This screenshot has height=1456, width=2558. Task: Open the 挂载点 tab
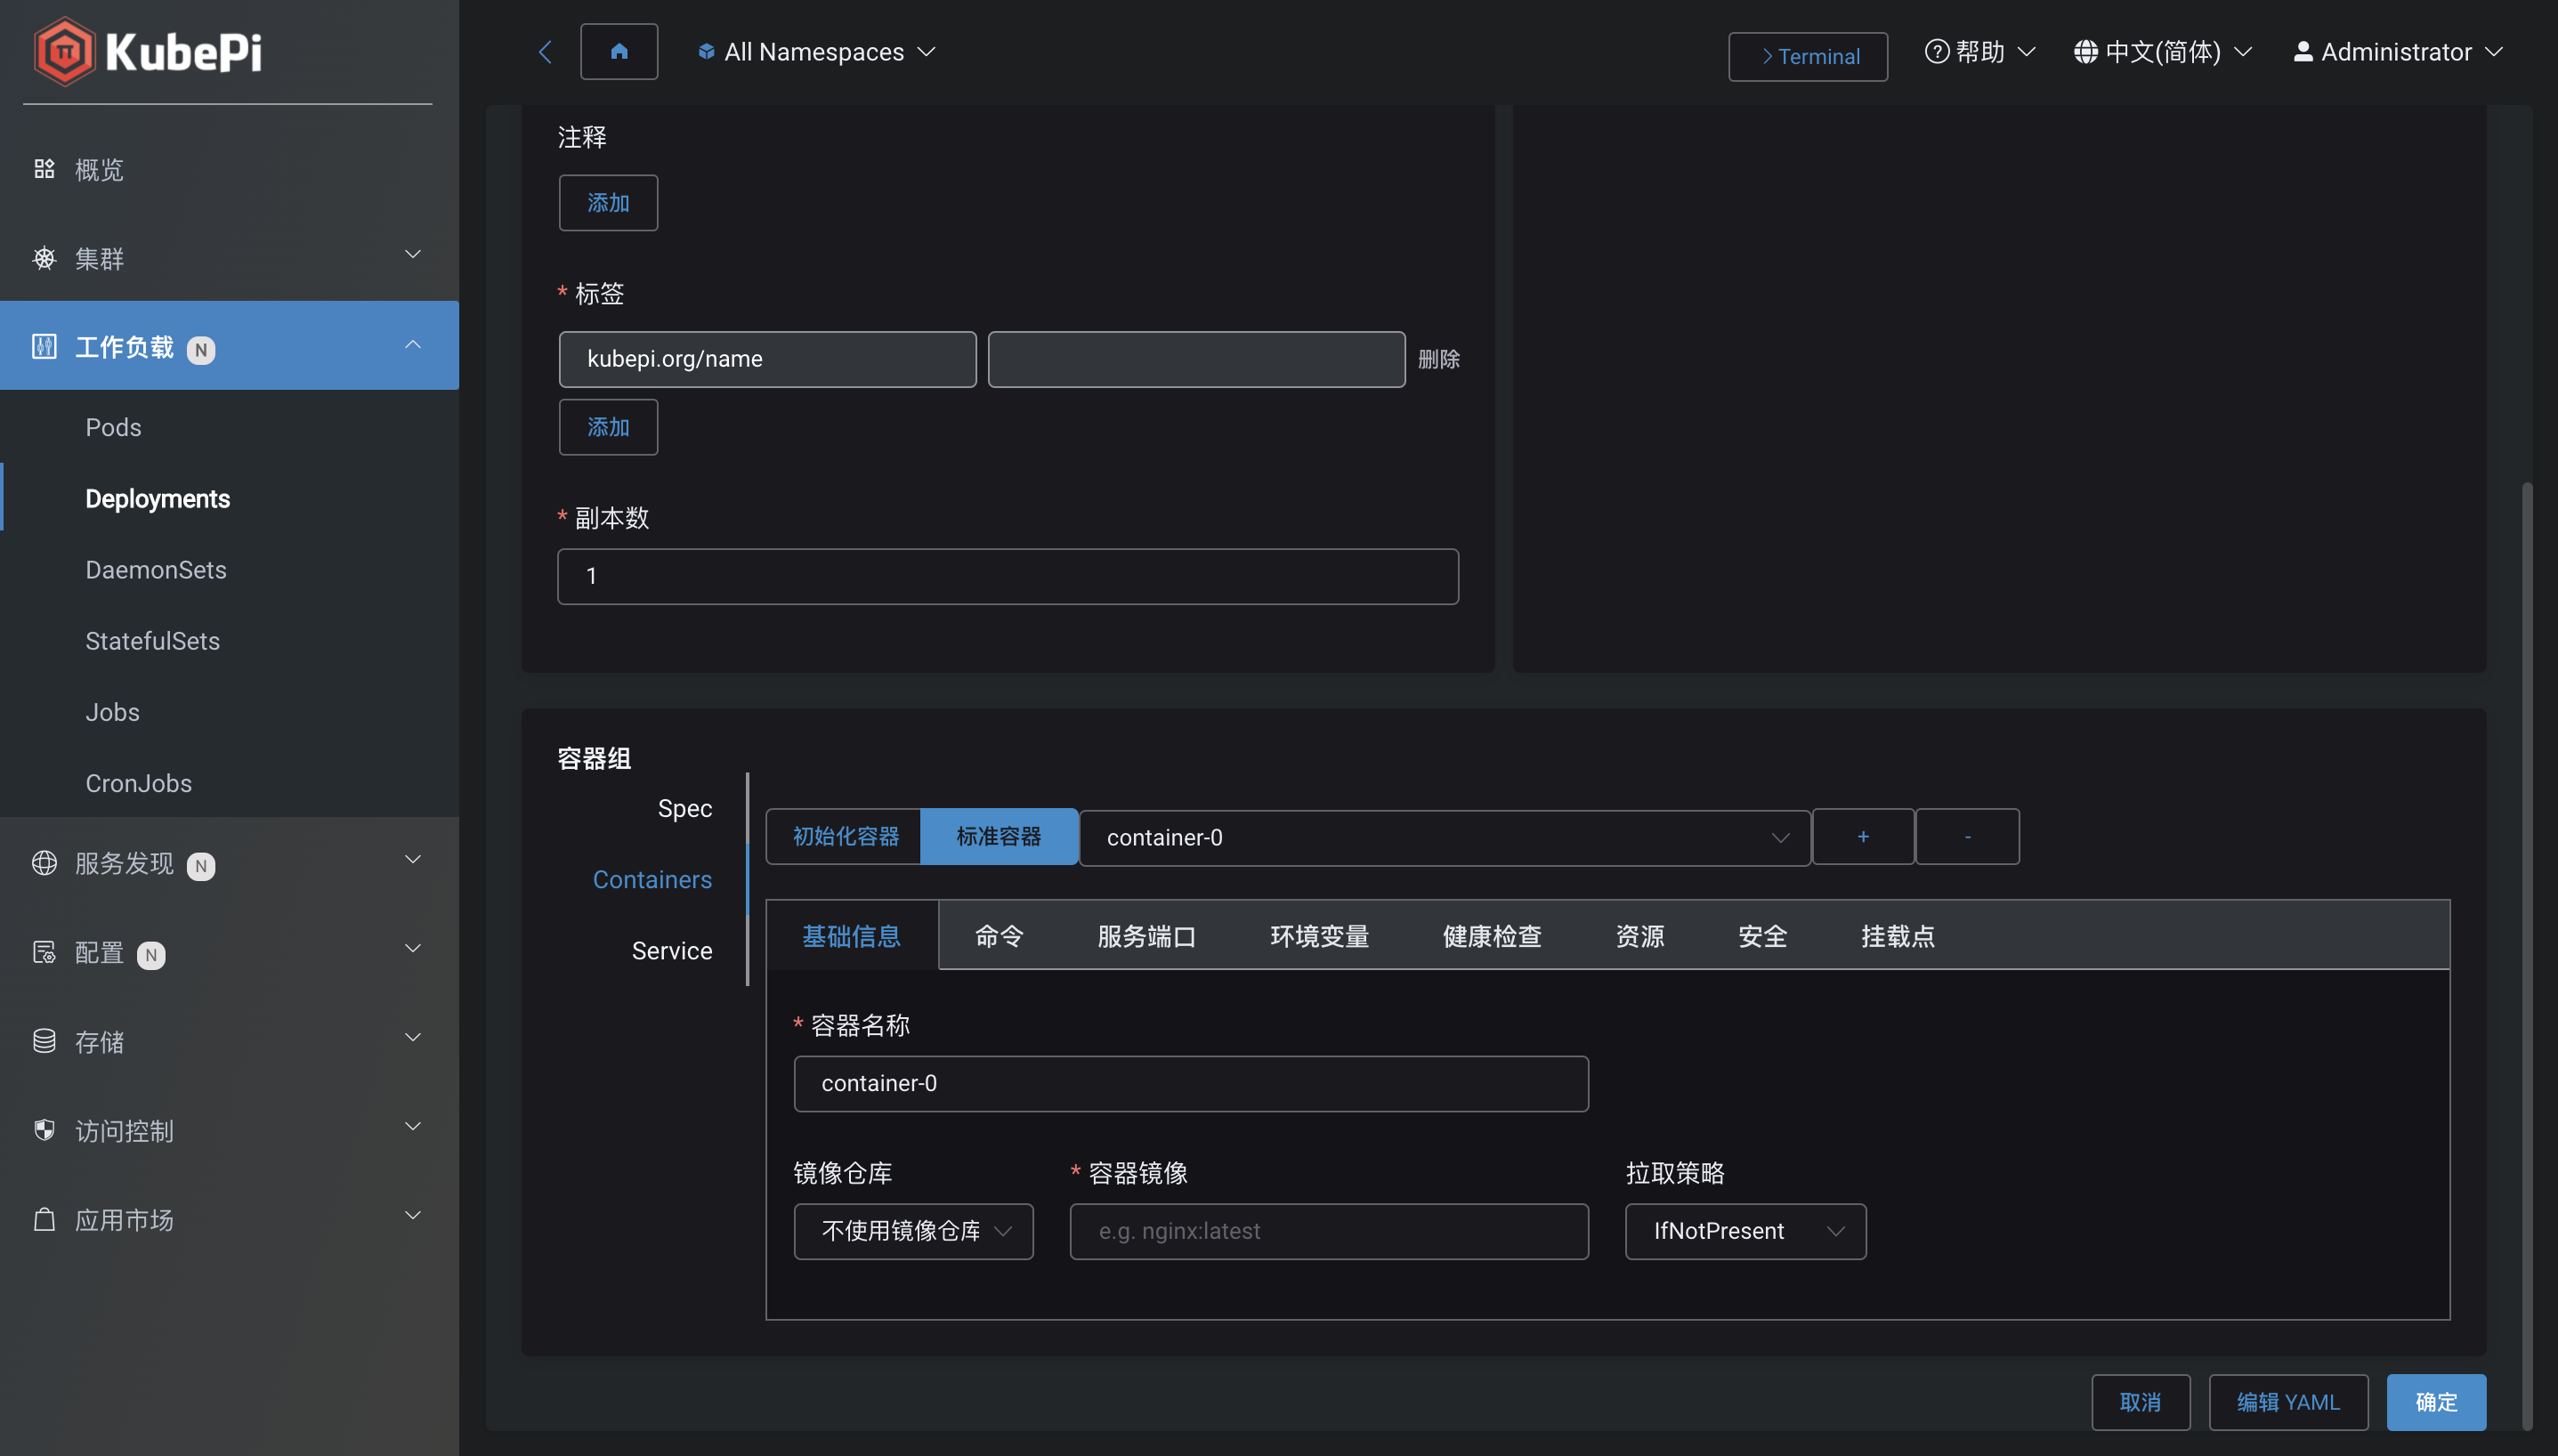click(1898, 936)
